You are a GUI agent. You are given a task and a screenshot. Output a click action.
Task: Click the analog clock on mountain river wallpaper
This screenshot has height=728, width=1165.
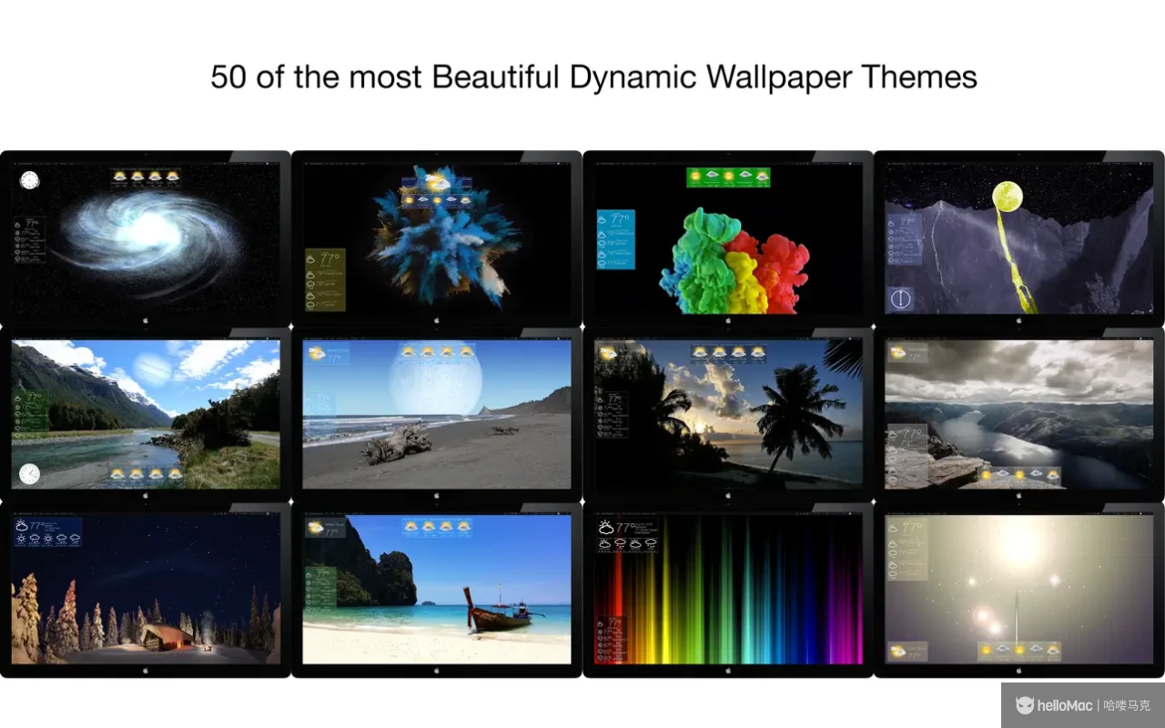click(30, 473)
